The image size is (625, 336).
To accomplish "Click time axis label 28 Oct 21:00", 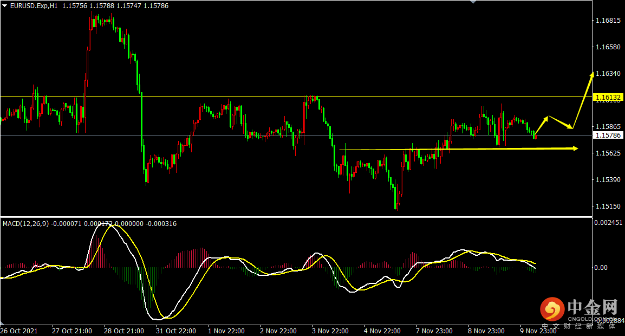I will coord(124,331).
